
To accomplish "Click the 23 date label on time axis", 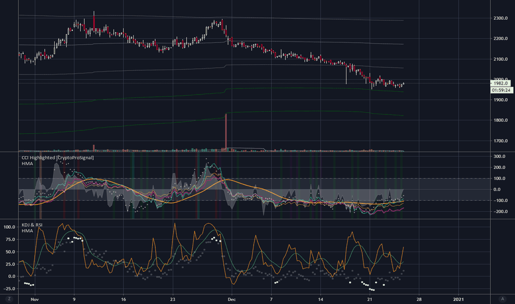I will click(173, 300).
